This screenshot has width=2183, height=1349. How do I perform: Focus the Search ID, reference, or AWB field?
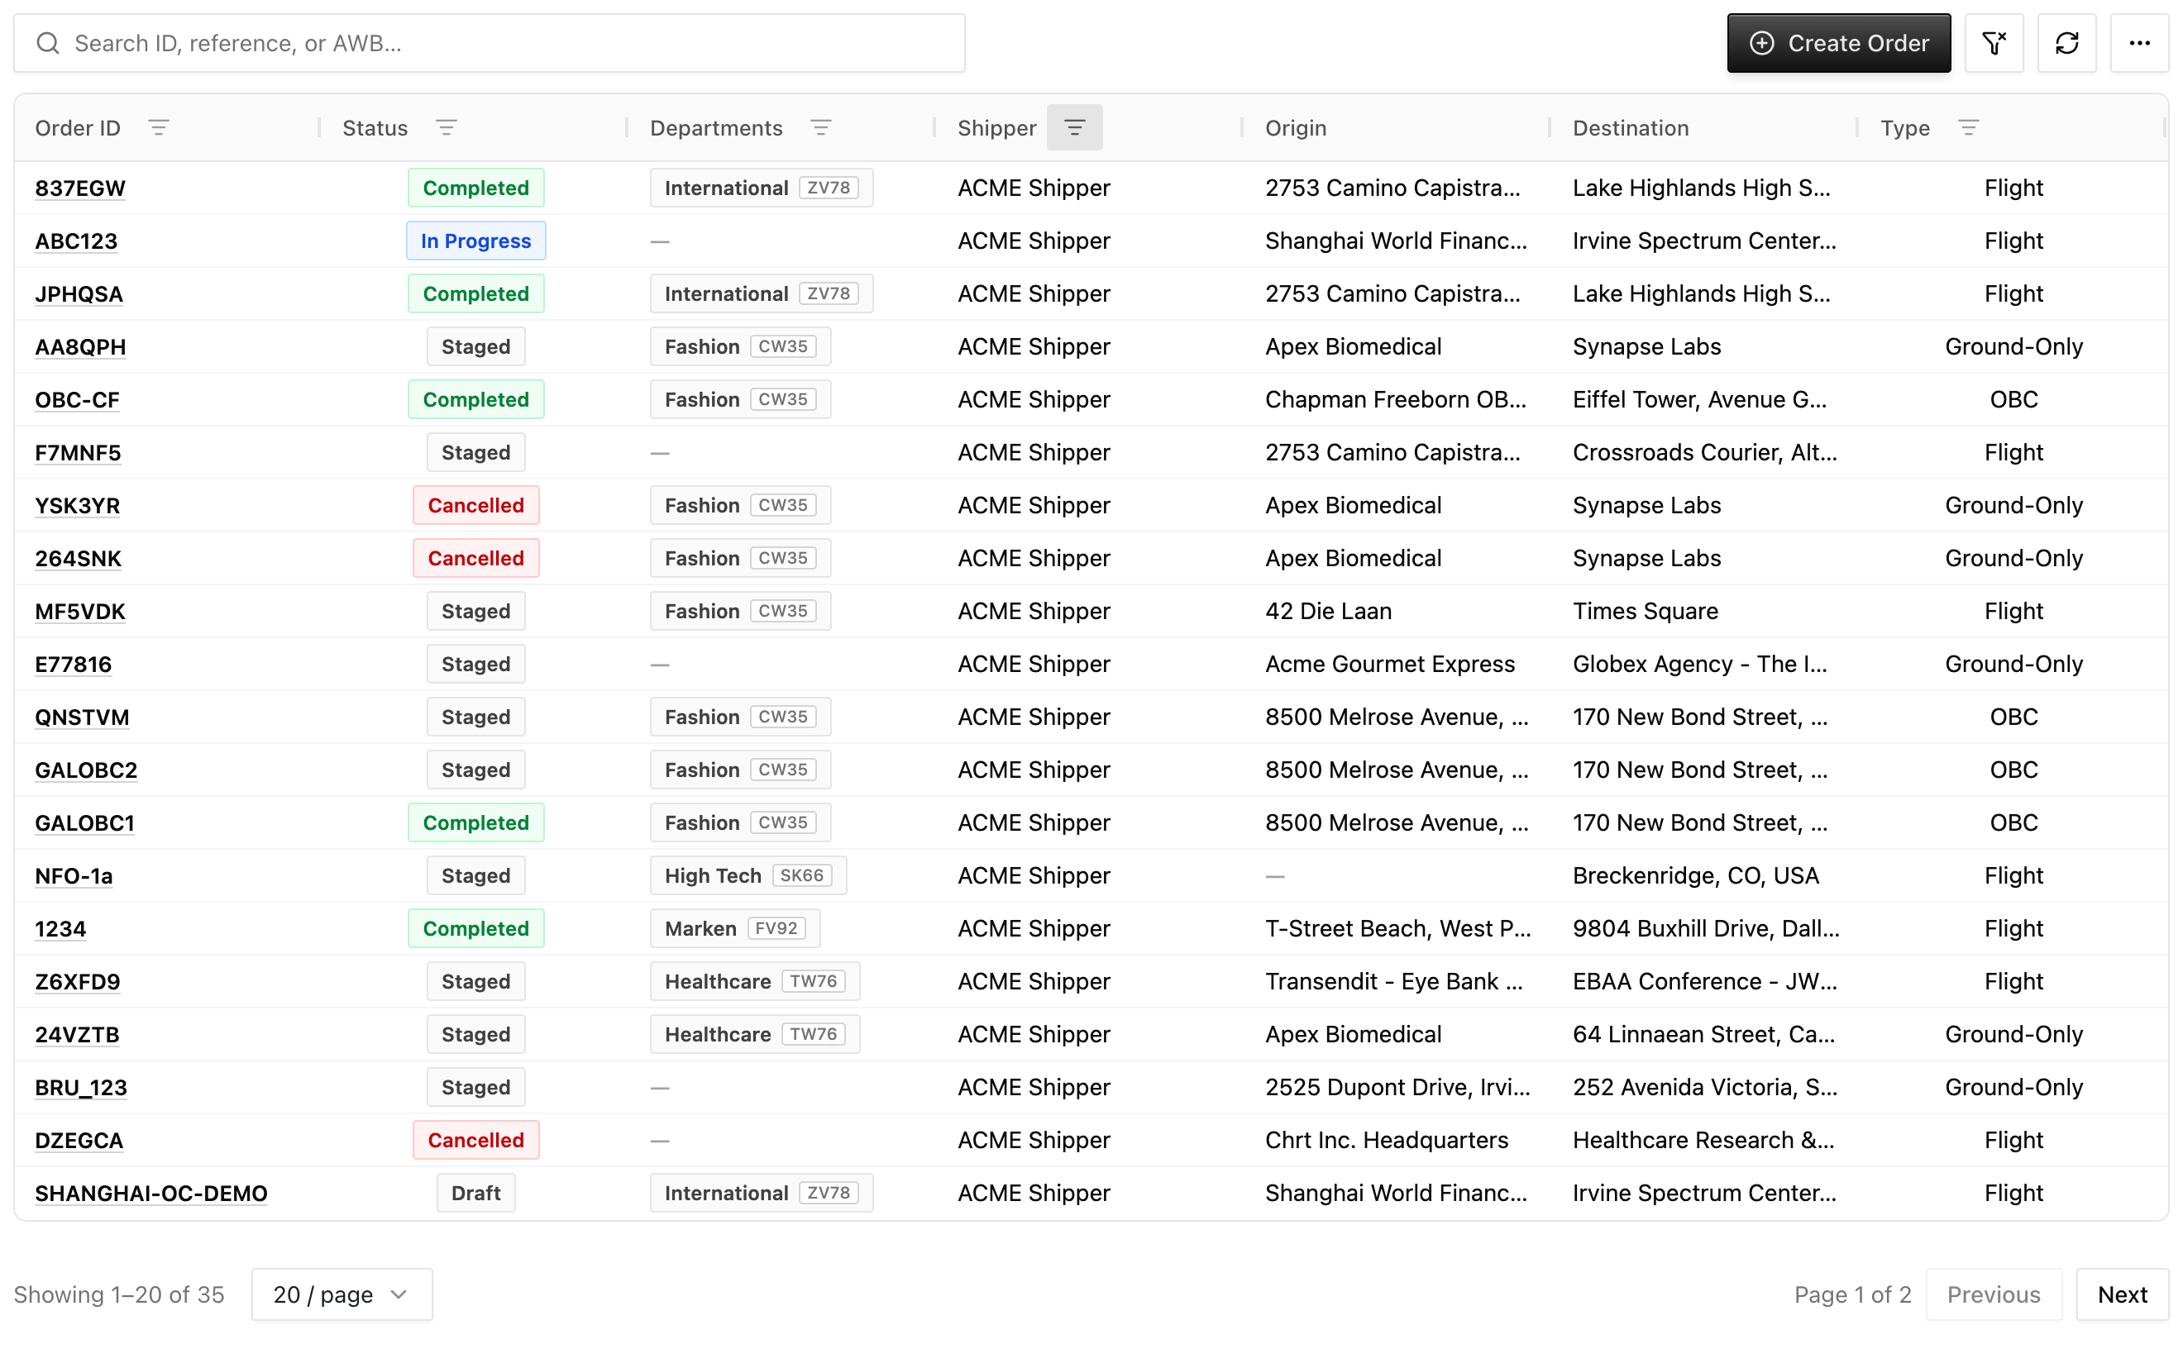[489, 43]
